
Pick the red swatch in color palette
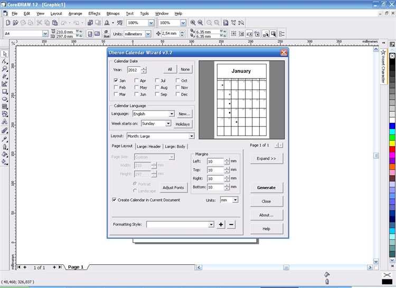(392, 149)
